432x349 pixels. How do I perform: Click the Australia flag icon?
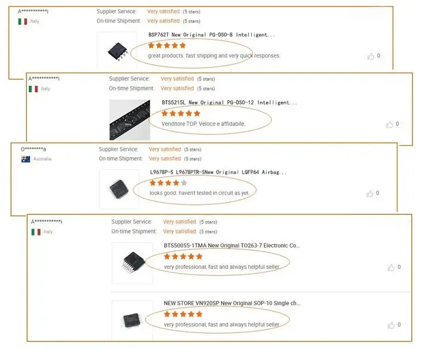(25, 159)
